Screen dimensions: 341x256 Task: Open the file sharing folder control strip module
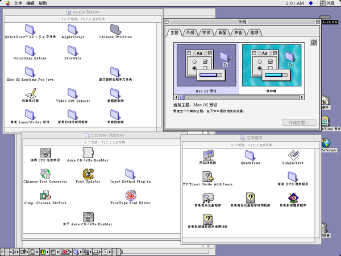pos(78,252)
